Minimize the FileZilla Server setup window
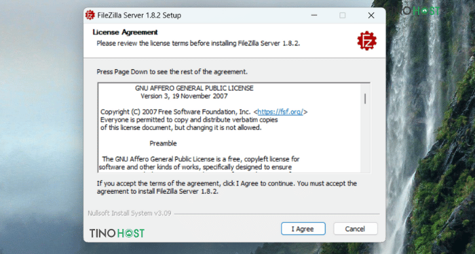The image size is (475, 254). pyautogui.click(x=314, y=15)
